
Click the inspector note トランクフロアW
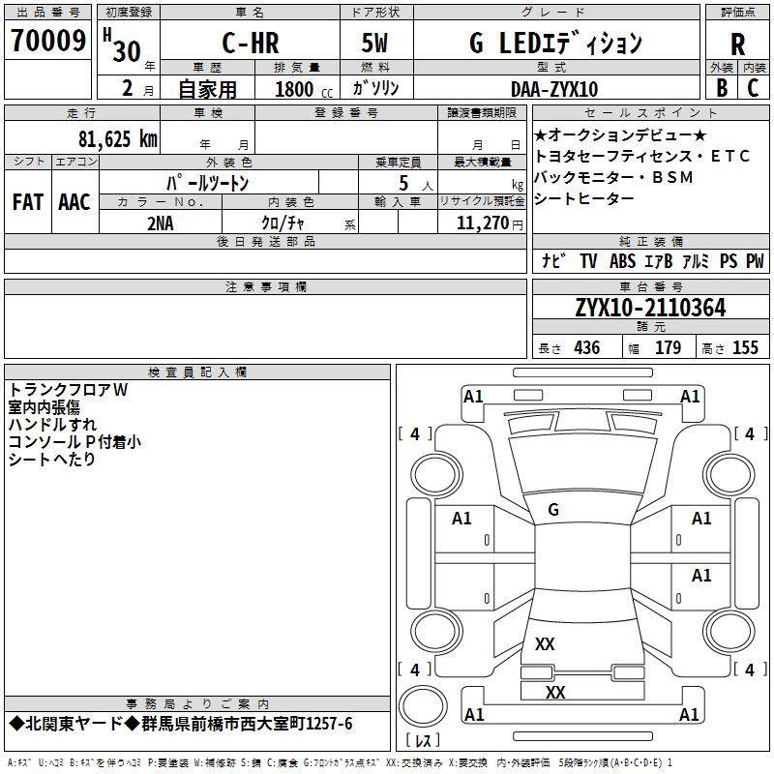coord(68,390)
